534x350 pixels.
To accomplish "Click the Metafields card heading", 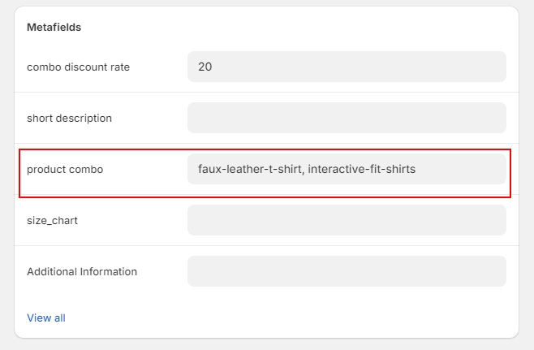I will point(54,27).
